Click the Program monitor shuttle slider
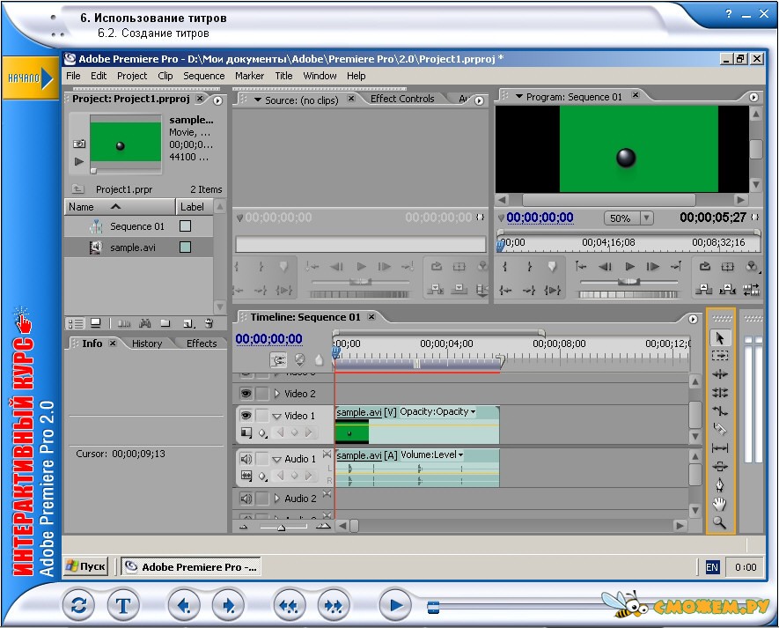 (628, 282)
